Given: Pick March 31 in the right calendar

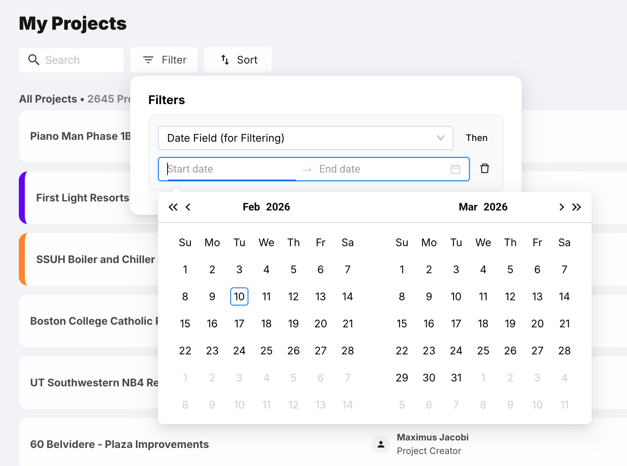Looking at the screenshot, I should coord(456,378).
